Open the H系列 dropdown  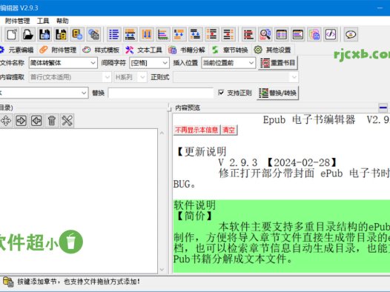pos(130,77)
